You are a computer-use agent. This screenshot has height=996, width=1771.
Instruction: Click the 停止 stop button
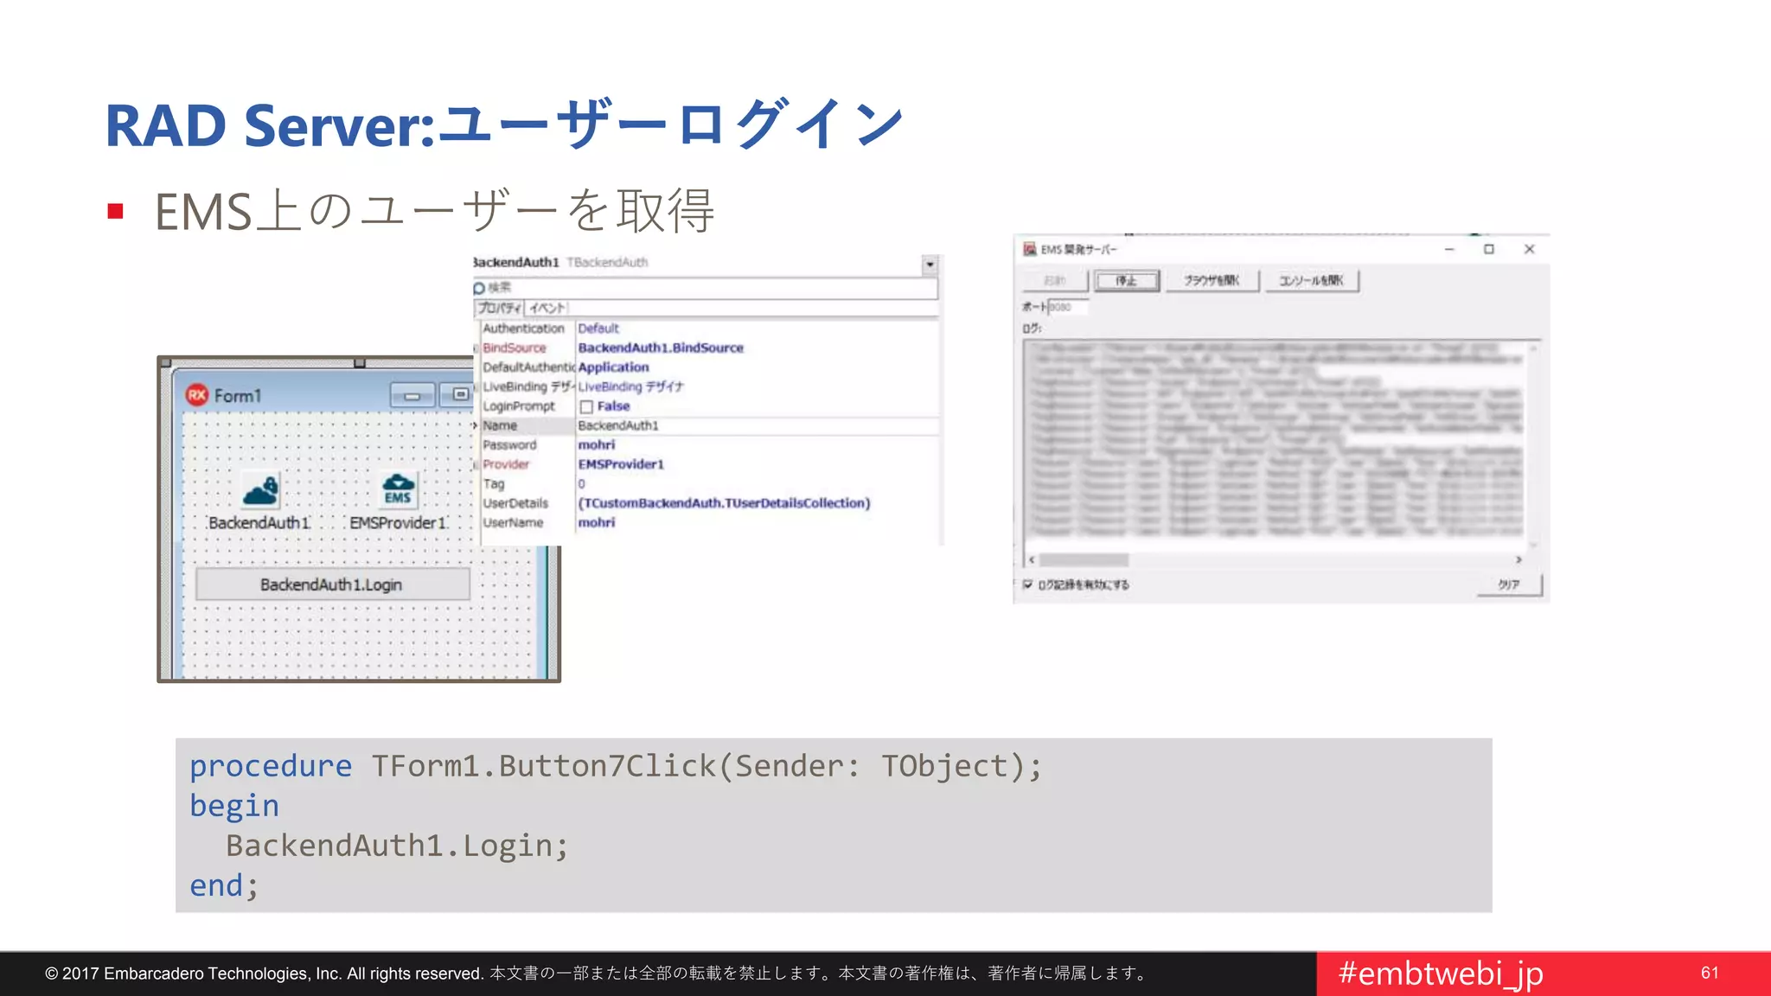coord(1126,281)
